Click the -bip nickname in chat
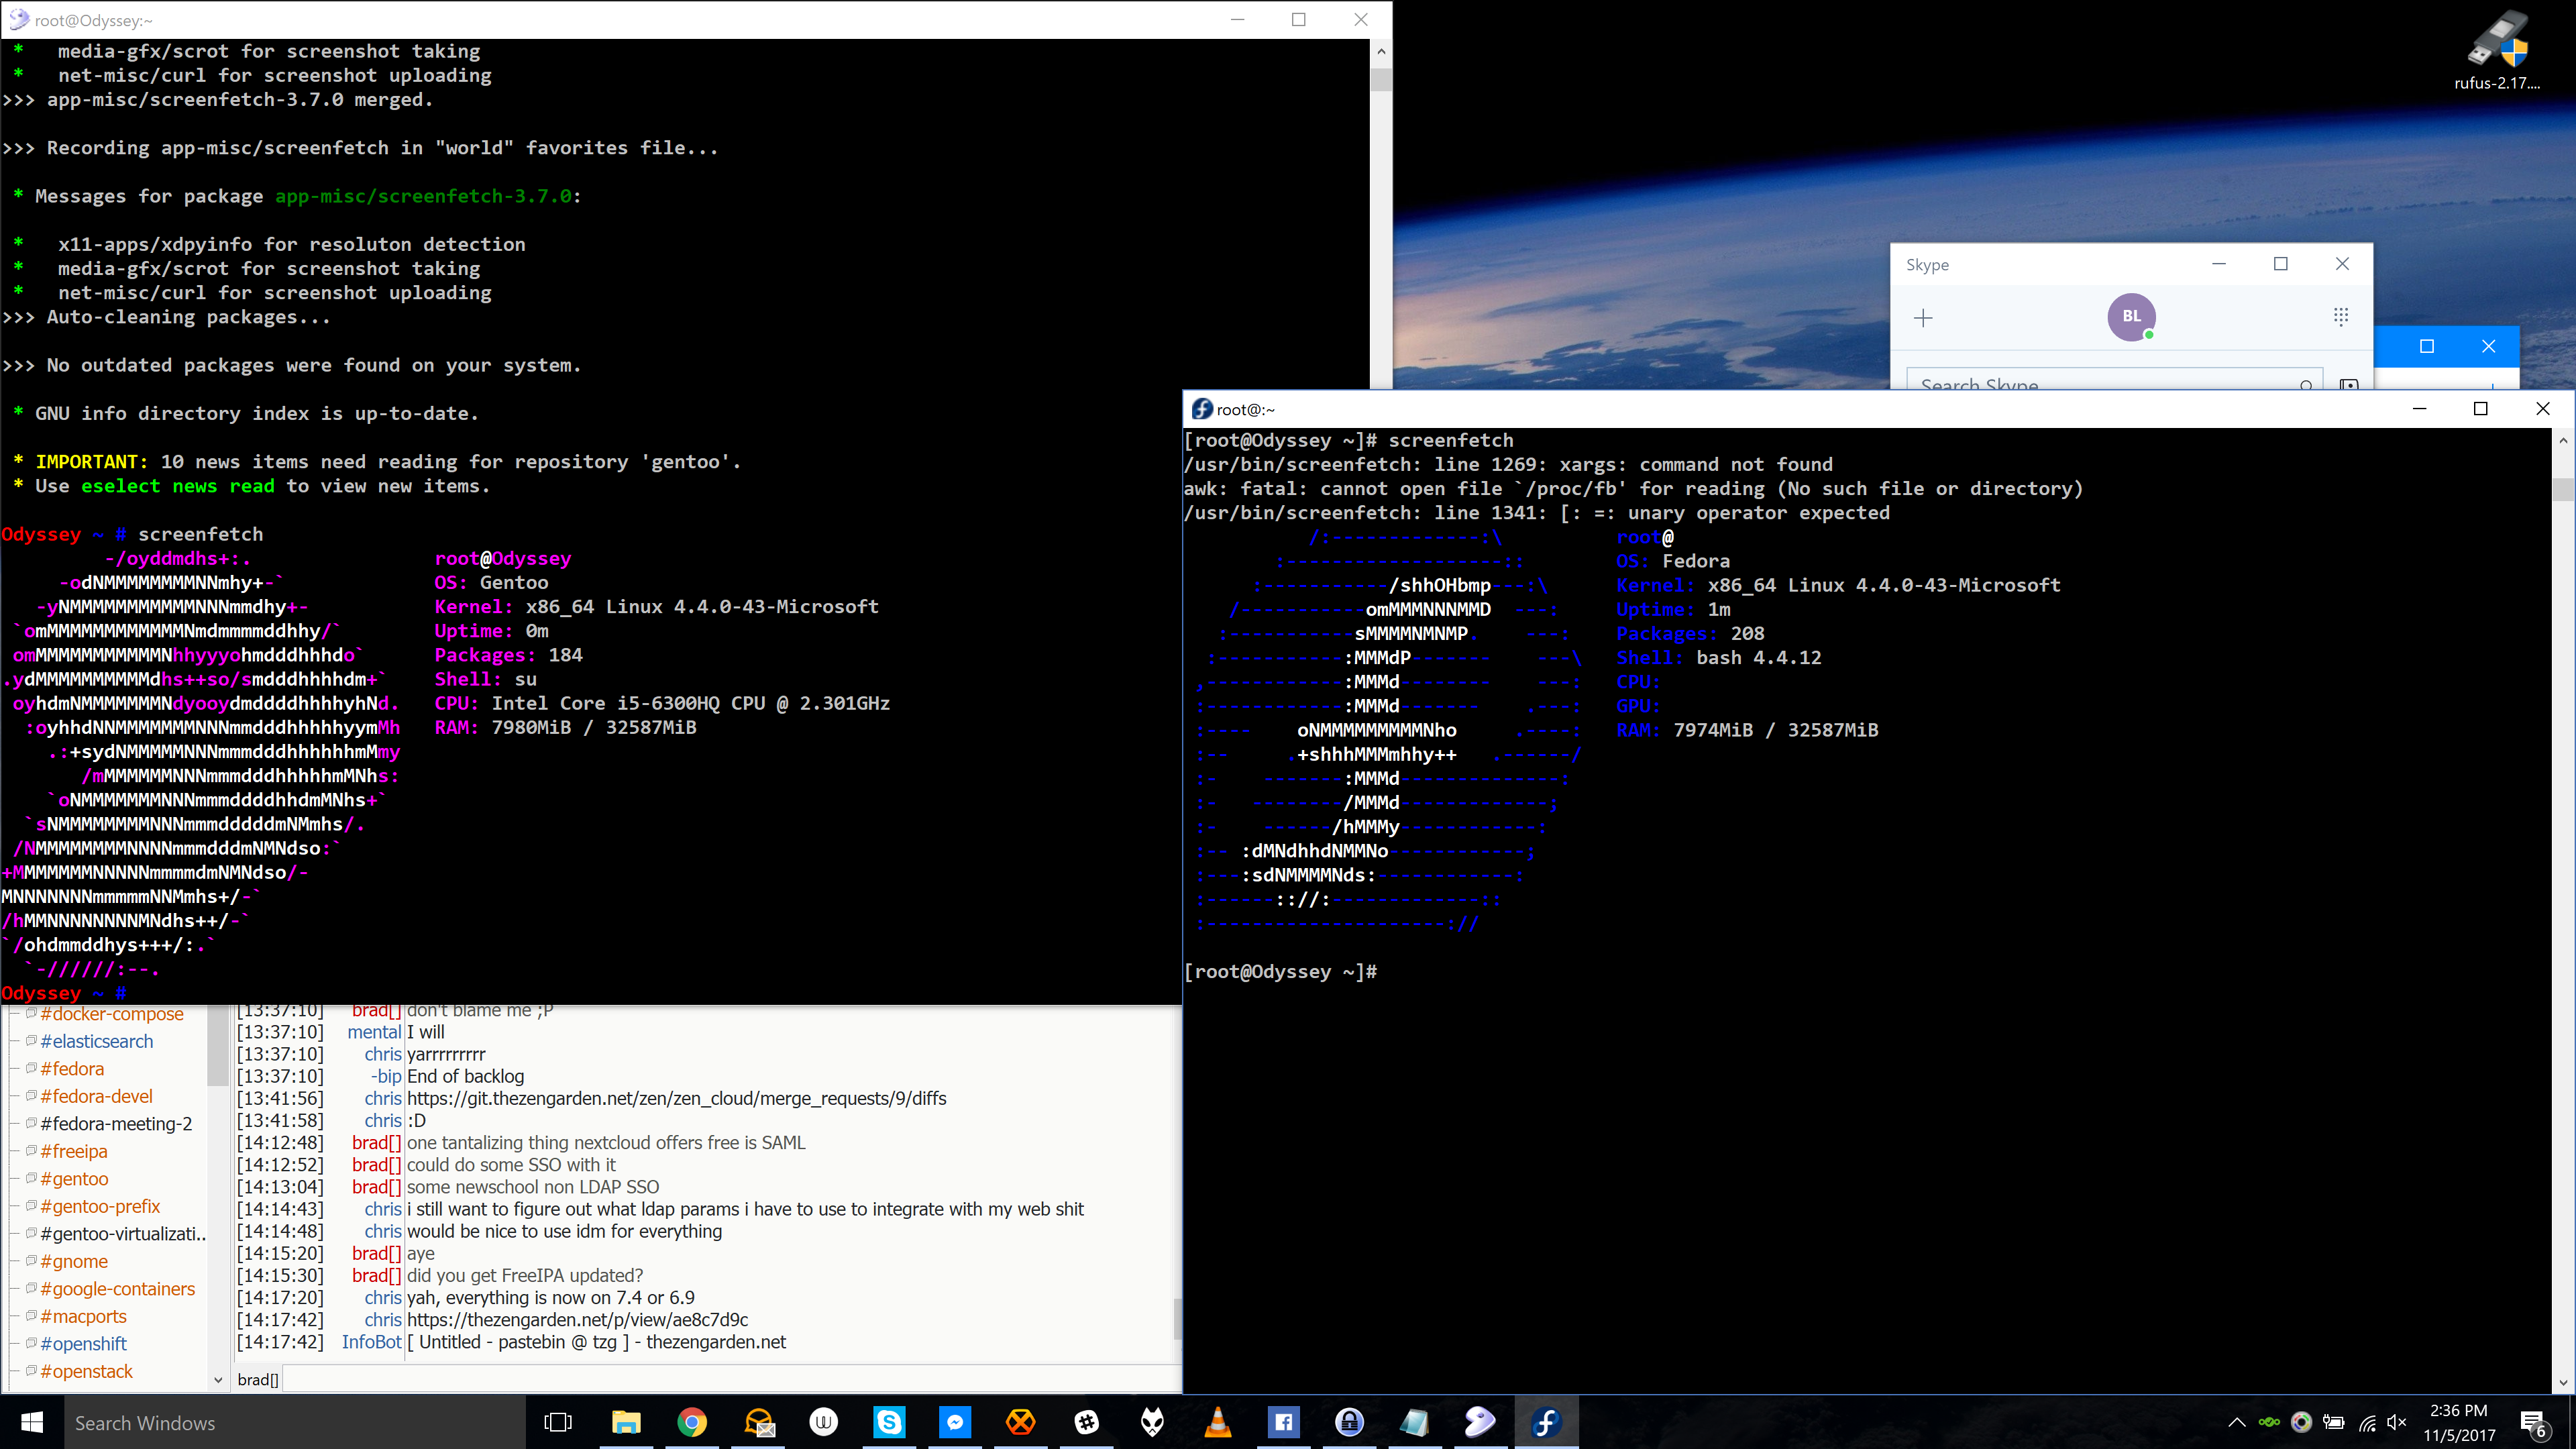2576x1449 pixels. click(x=386, y=1076)
